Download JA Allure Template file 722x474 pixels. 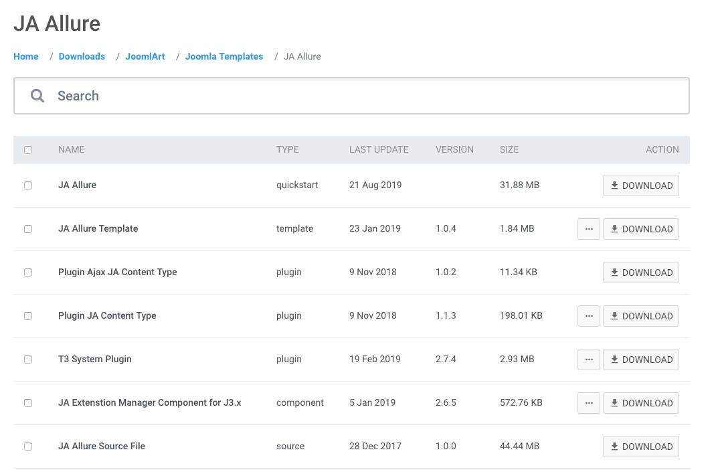pyautogui.click(x=640, y=229)
